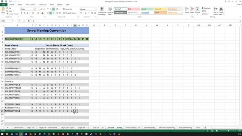The image size is (242, 136).
Task: Click the Windows Start button
Action: click(2, 134)
